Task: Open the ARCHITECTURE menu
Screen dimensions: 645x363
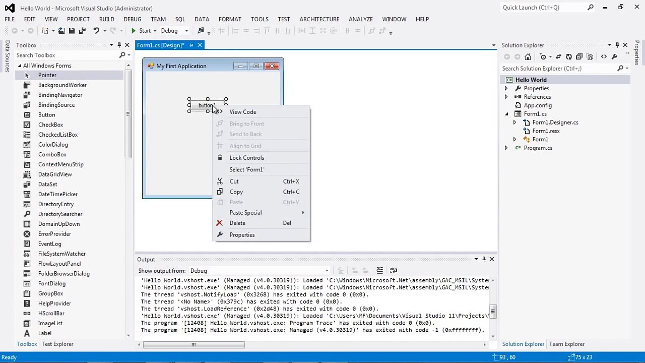Action: (x=319, y=19)
